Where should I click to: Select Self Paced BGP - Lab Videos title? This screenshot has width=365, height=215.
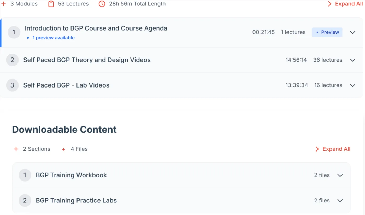coord(66,85)
